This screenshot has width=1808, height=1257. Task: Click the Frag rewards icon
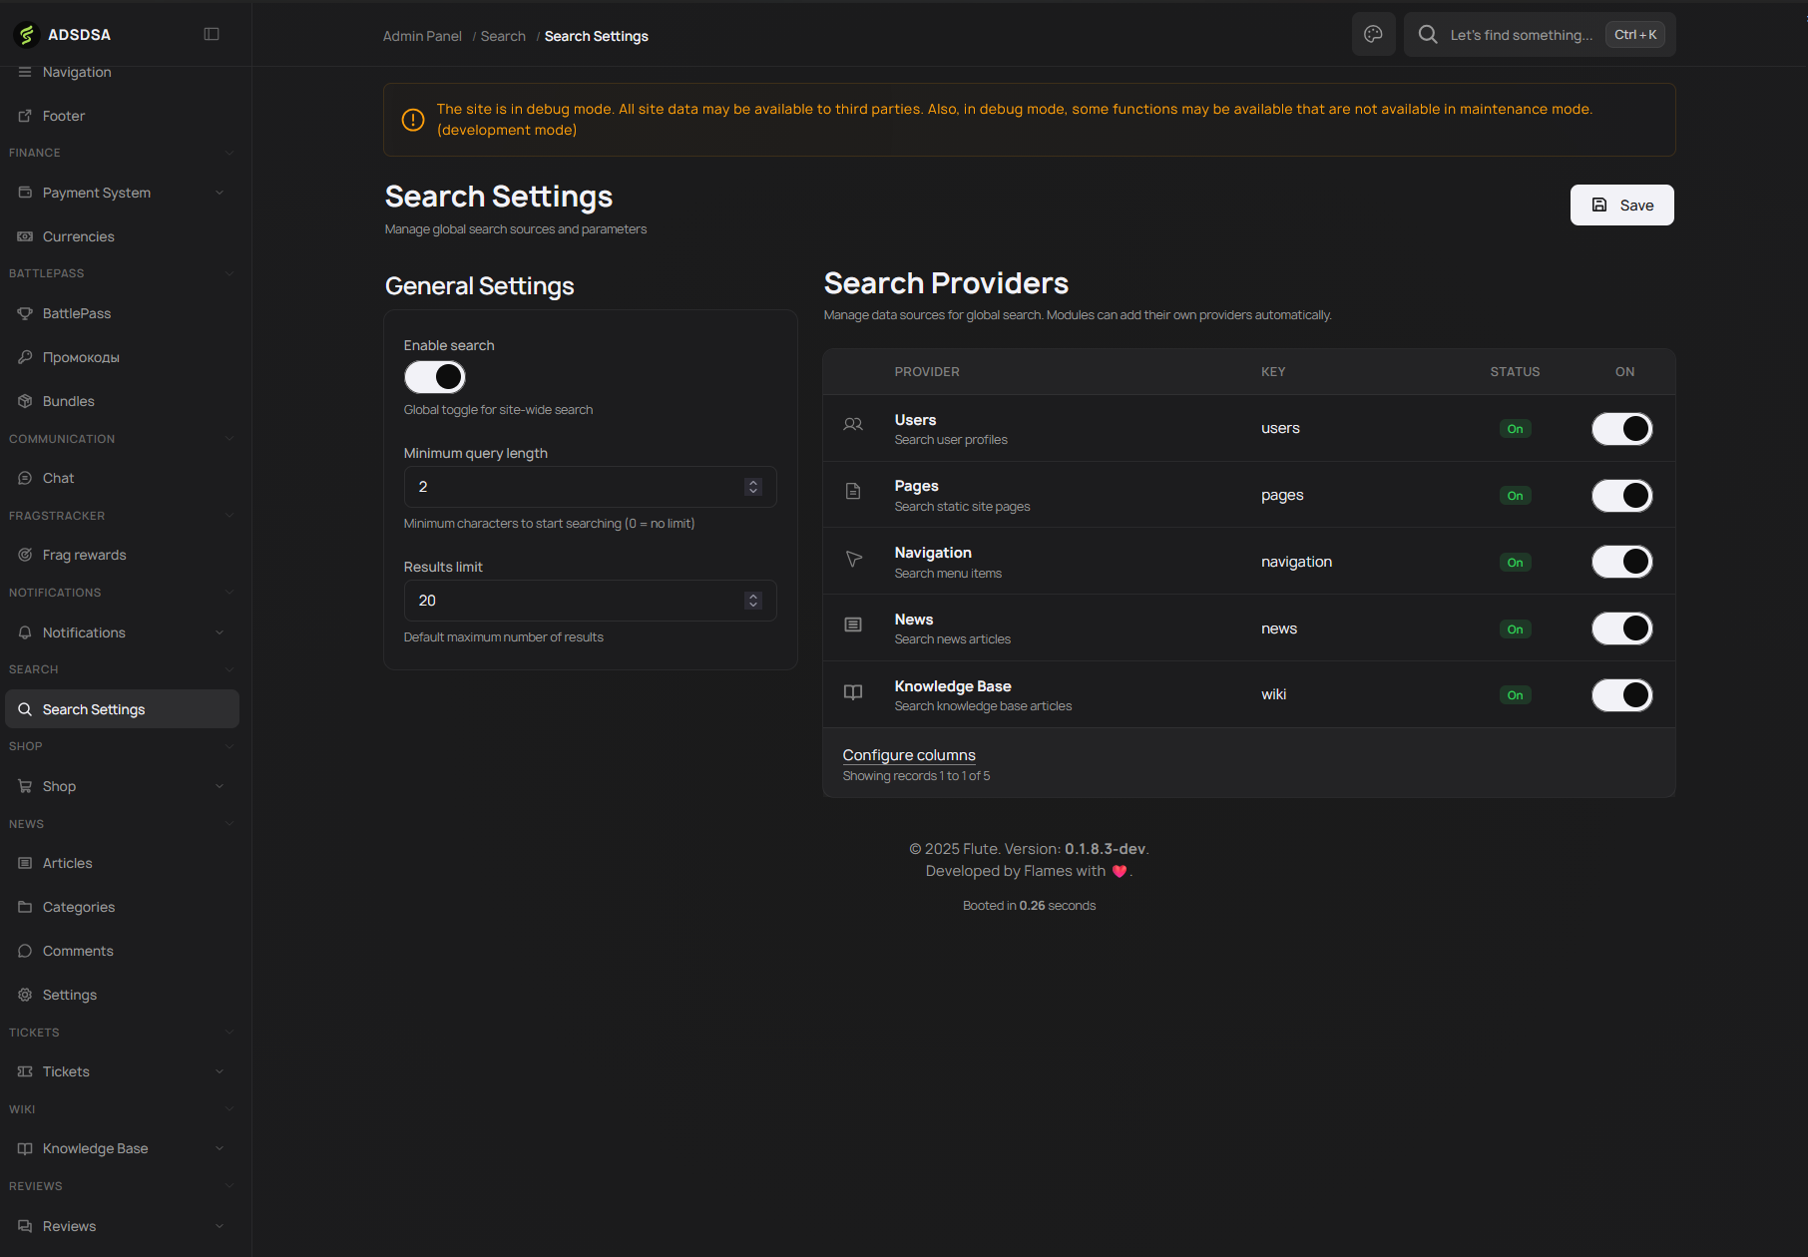coord(25,554)
